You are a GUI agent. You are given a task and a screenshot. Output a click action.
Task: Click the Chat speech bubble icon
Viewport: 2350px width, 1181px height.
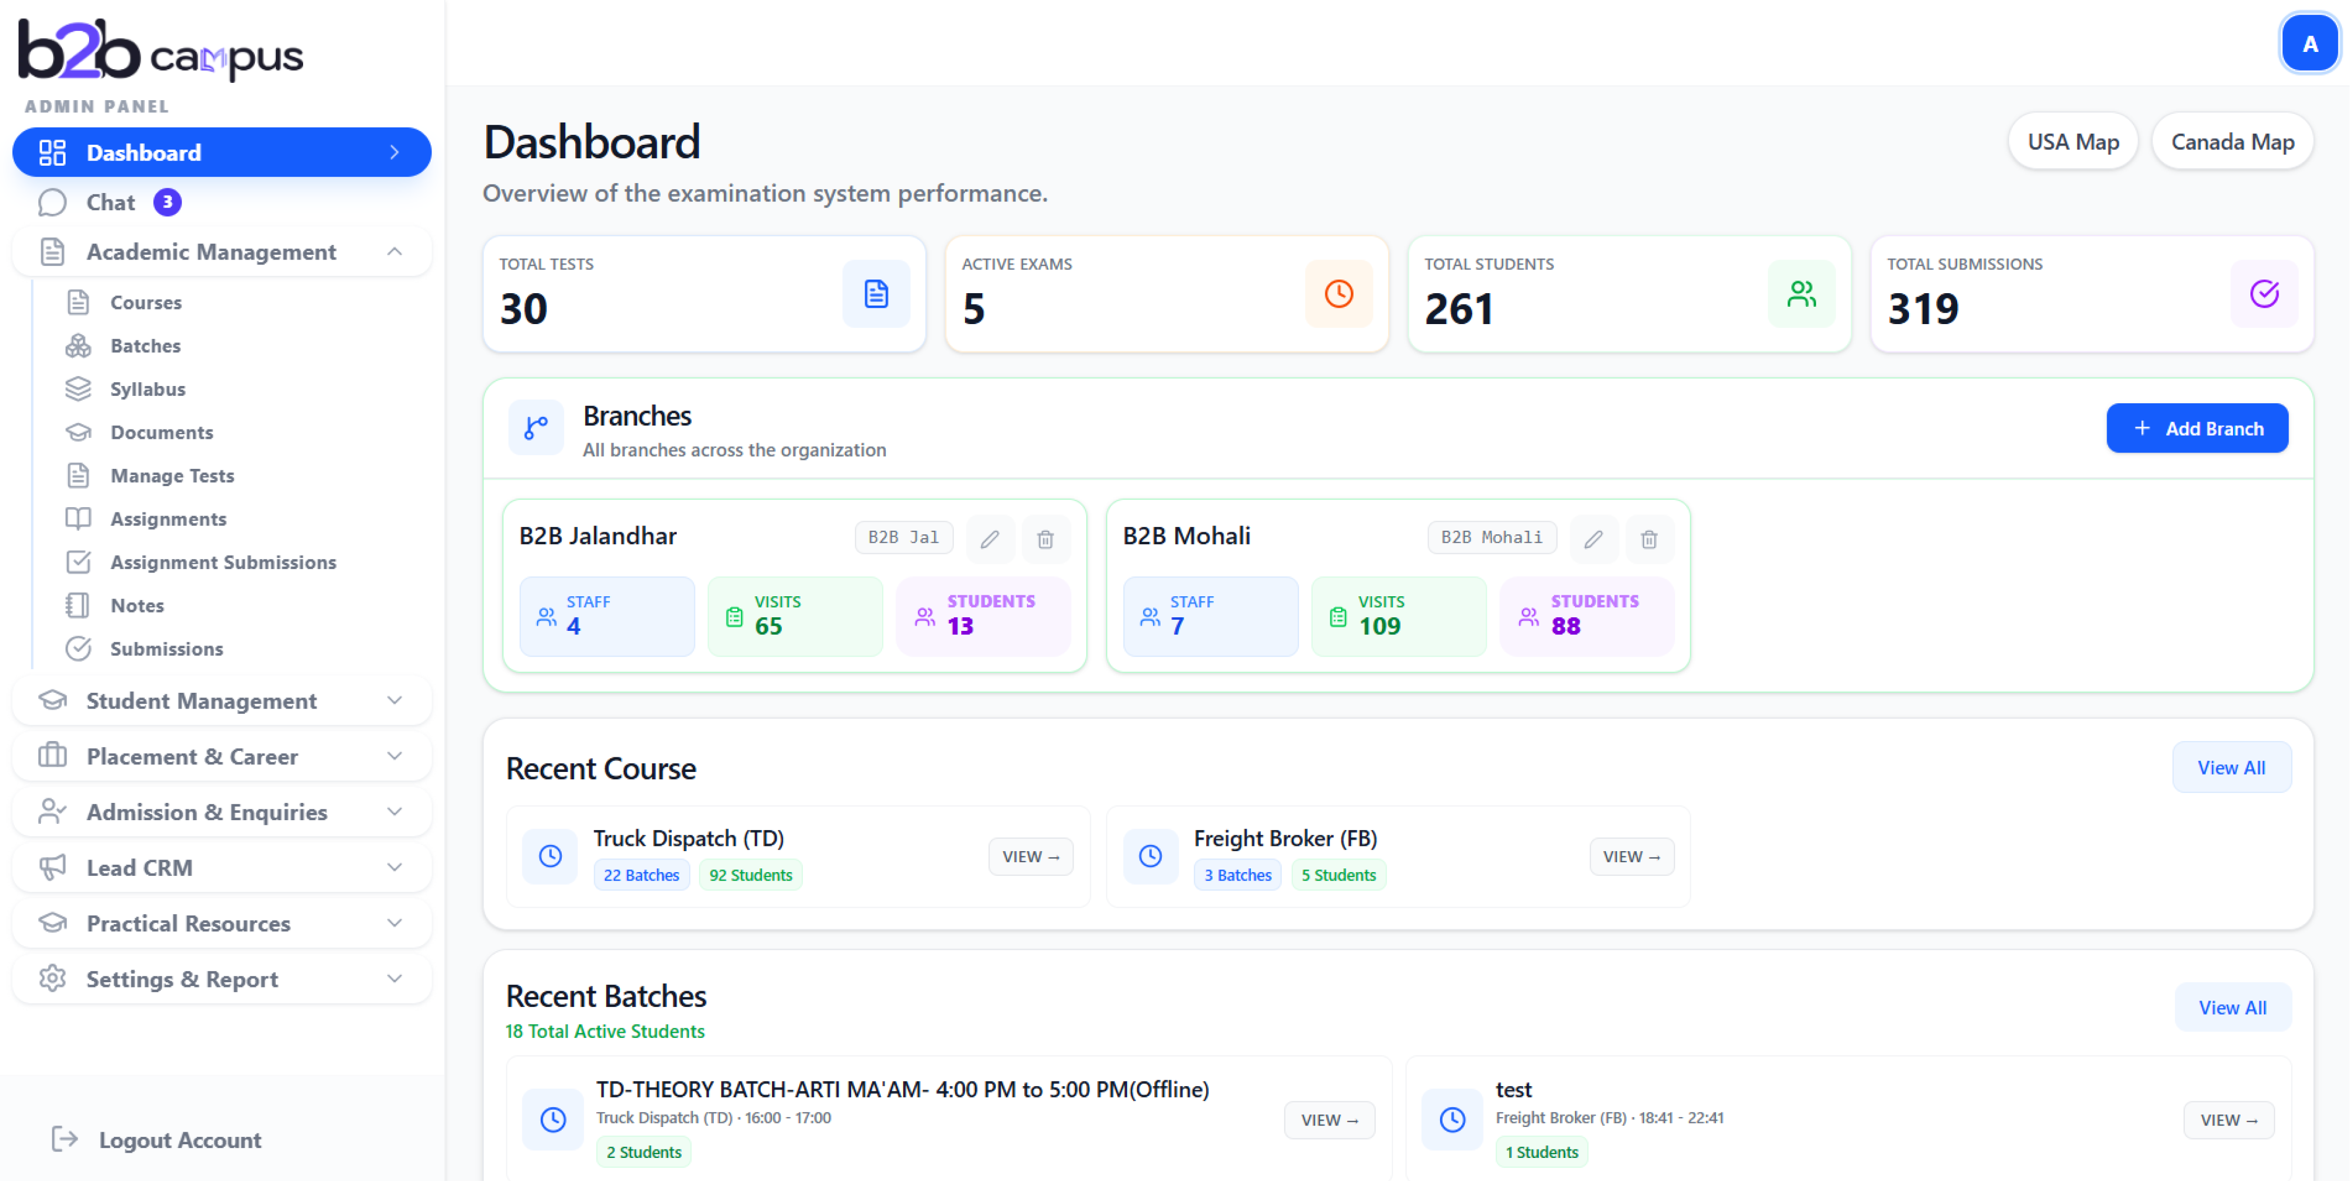(x=52, y=202)
